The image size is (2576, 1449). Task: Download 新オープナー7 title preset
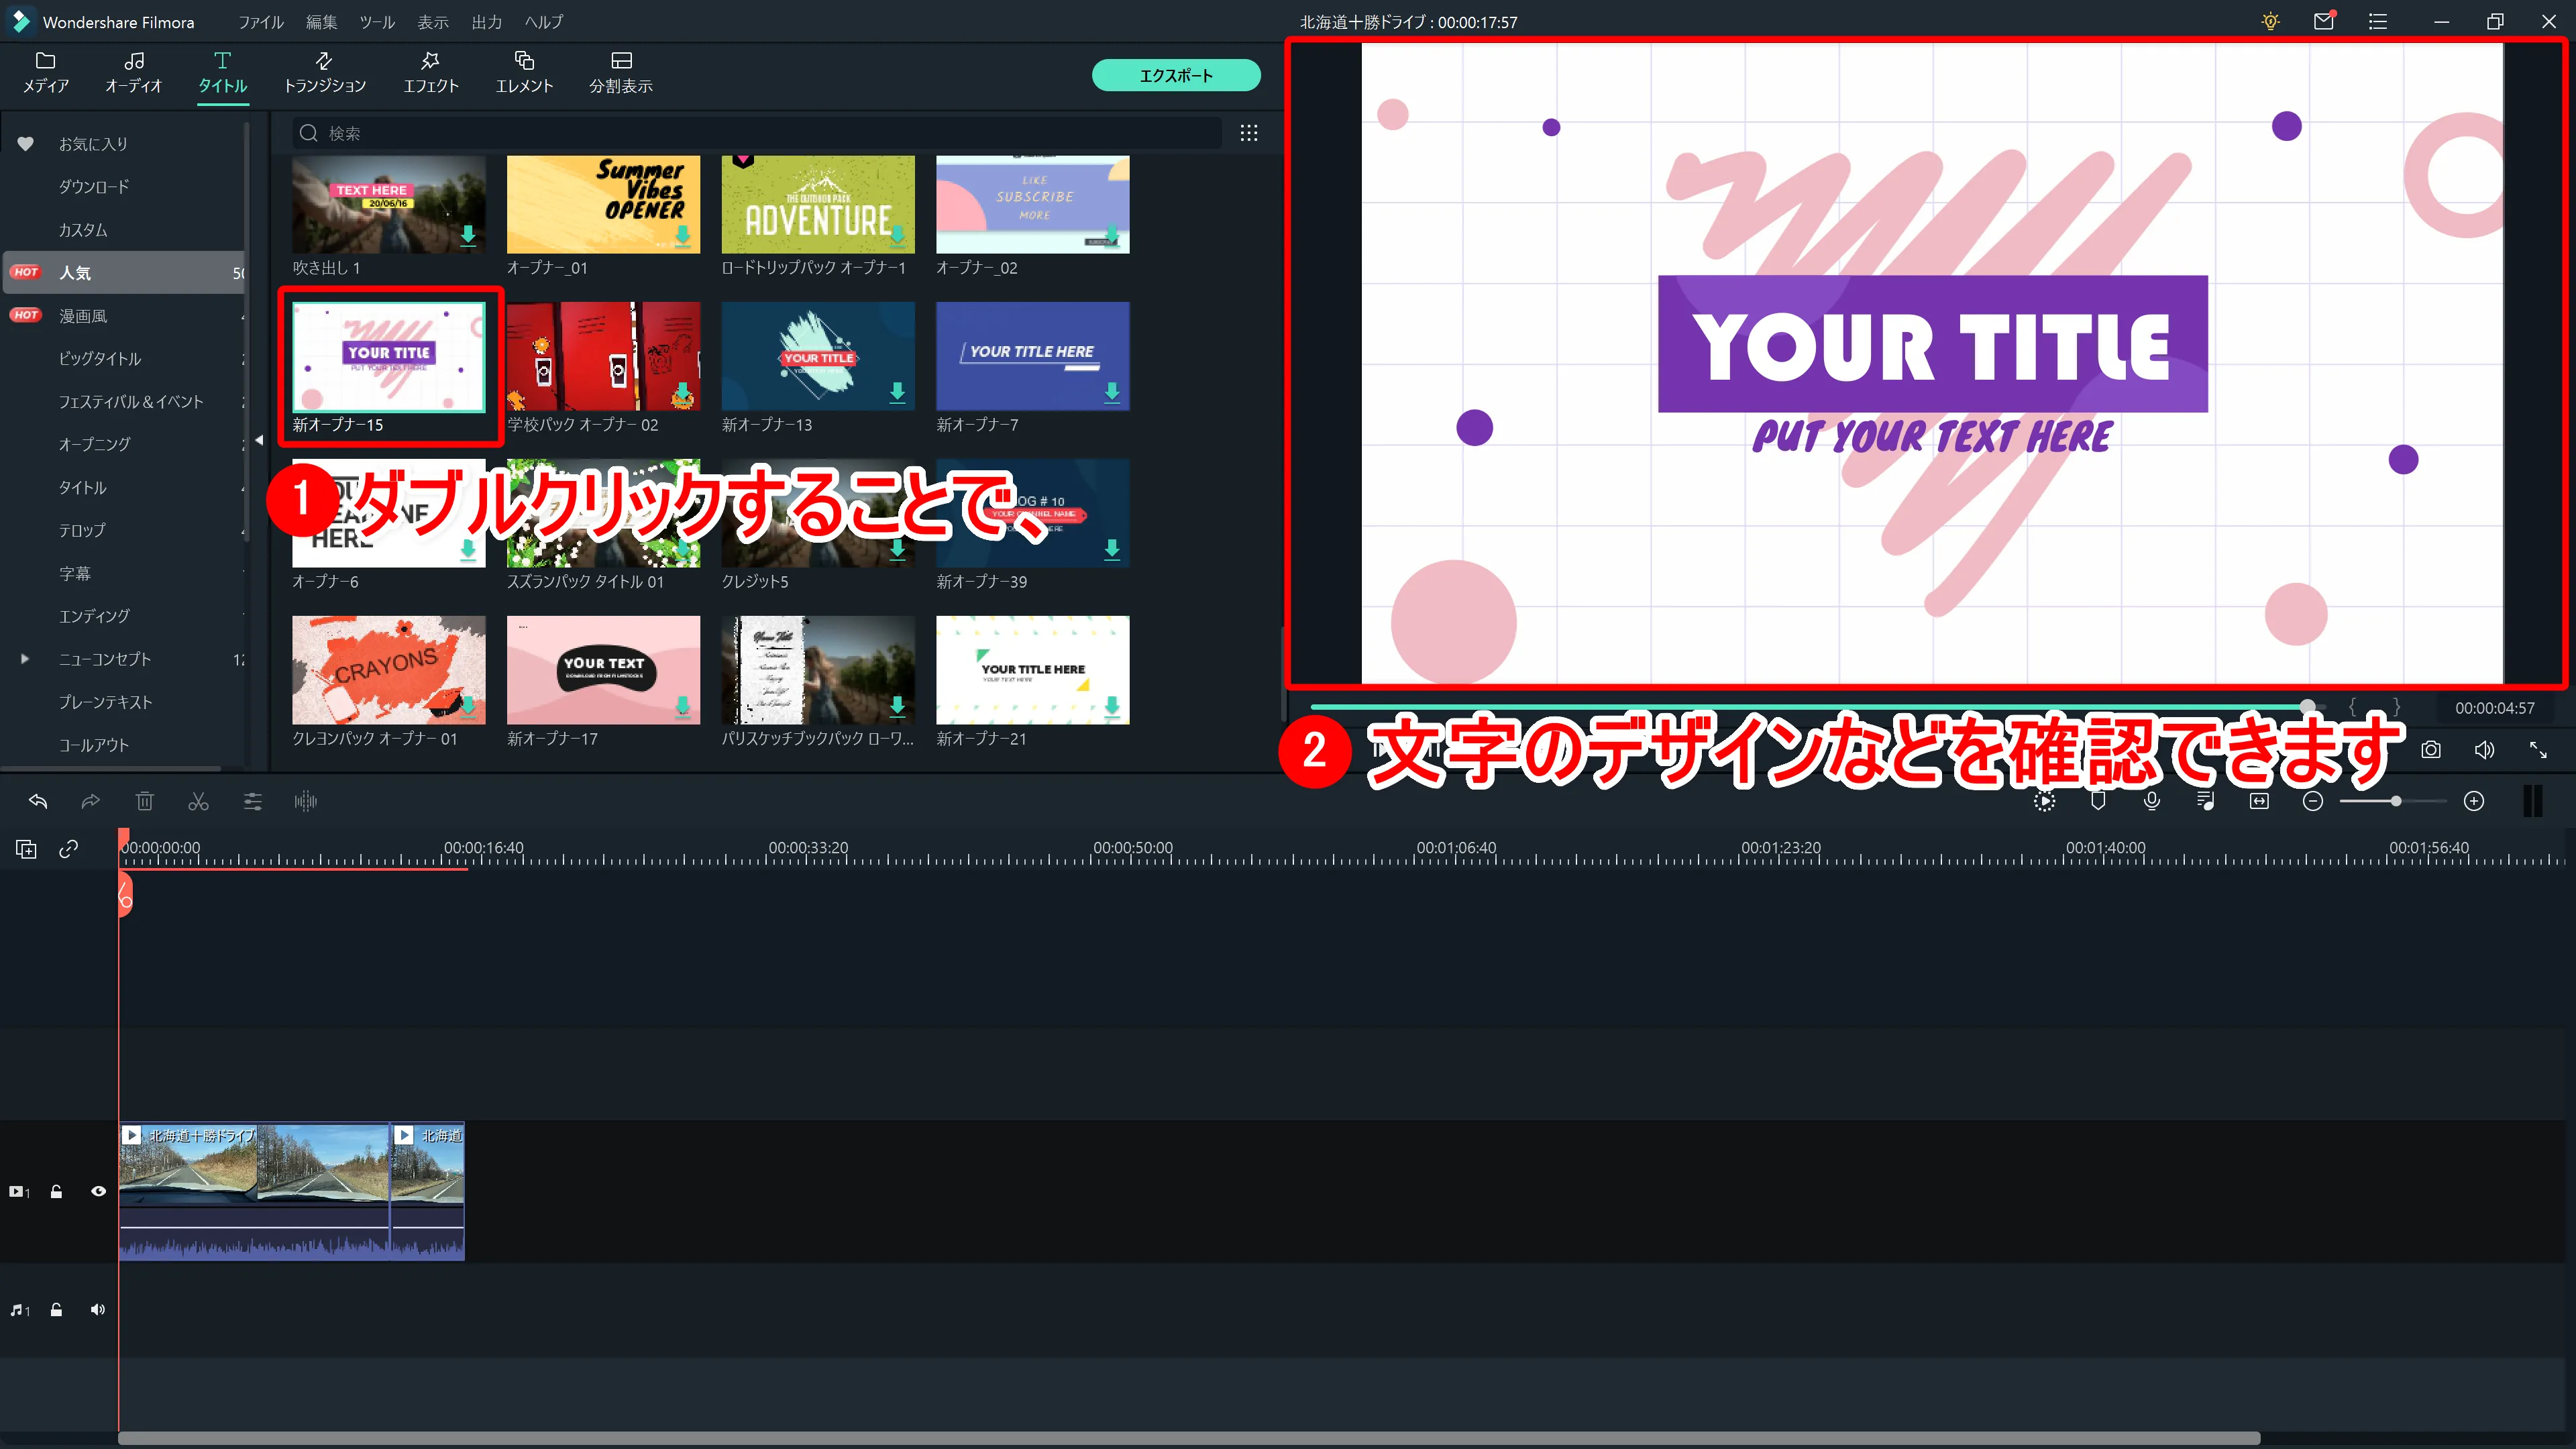tap(1112, 393)
